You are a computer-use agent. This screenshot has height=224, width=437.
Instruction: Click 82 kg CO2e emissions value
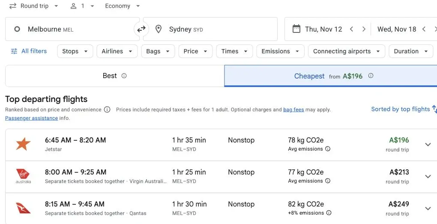tap(306, 204)
